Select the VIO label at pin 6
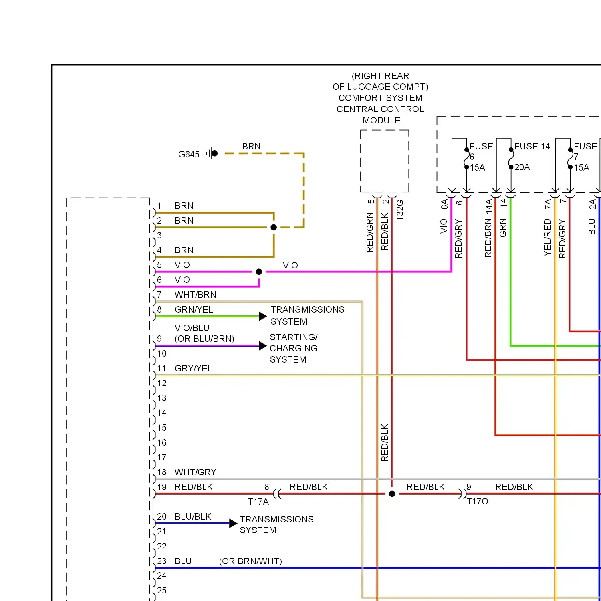Viewport: 601px width, 601px height. point(182,280)
